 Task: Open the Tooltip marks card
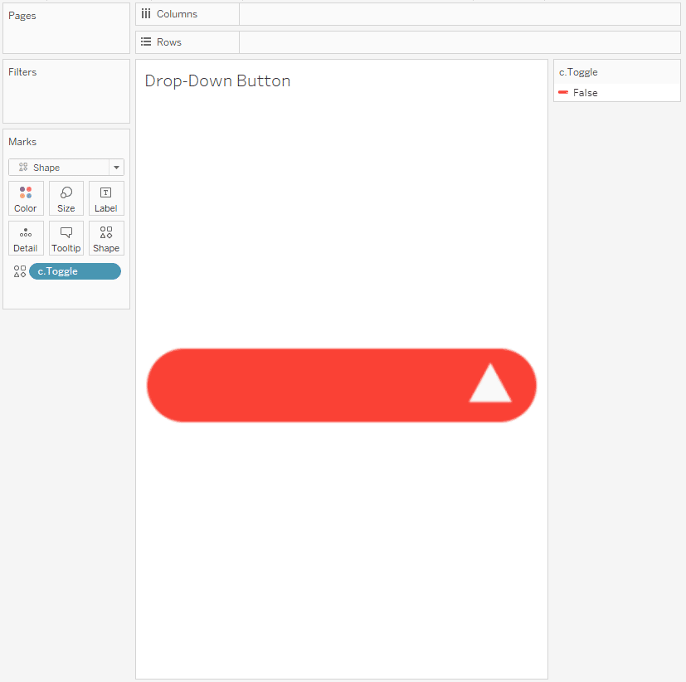click(66, 238)
